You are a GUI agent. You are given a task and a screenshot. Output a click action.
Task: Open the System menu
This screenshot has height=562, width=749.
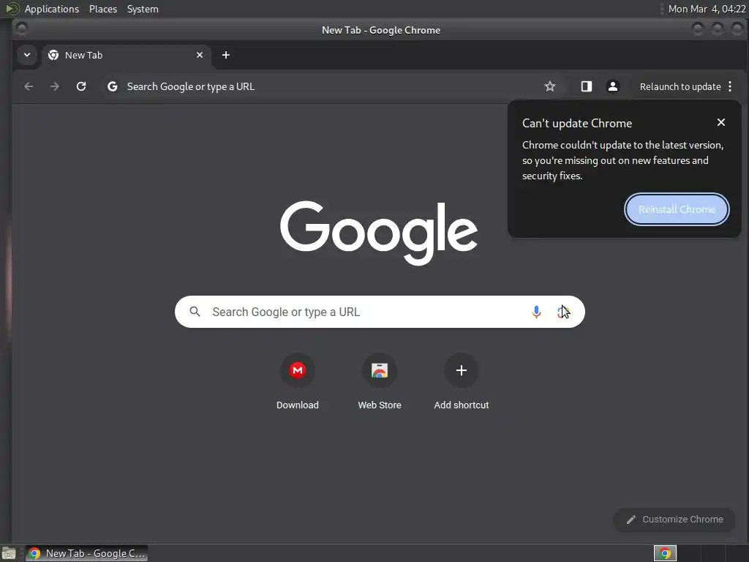[x=143, y=9]
